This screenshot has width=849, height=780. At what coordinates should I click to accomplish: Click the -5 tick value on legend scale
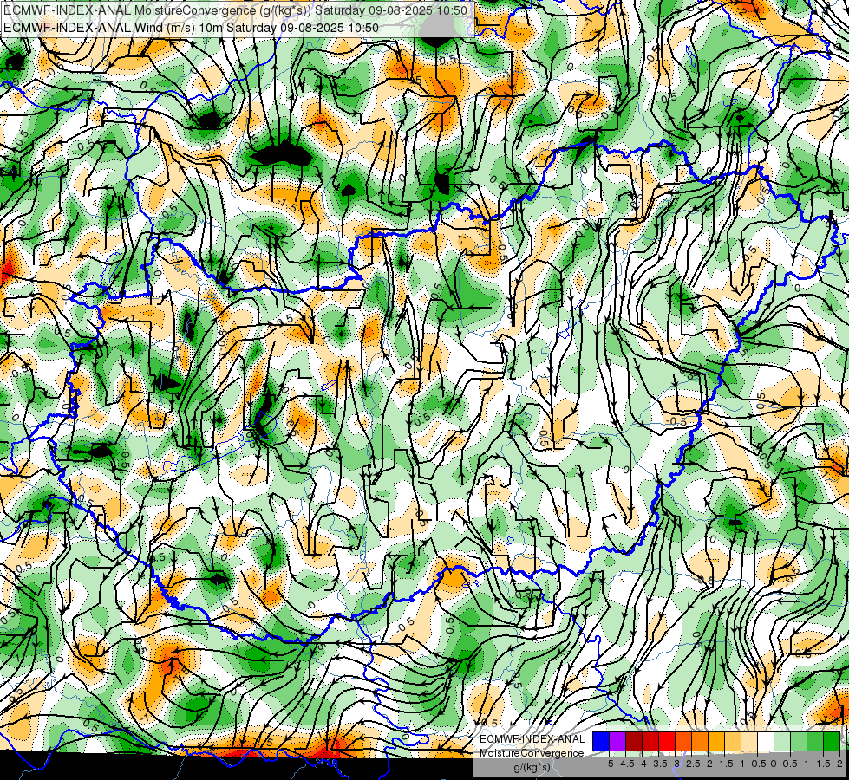[609, 764]
